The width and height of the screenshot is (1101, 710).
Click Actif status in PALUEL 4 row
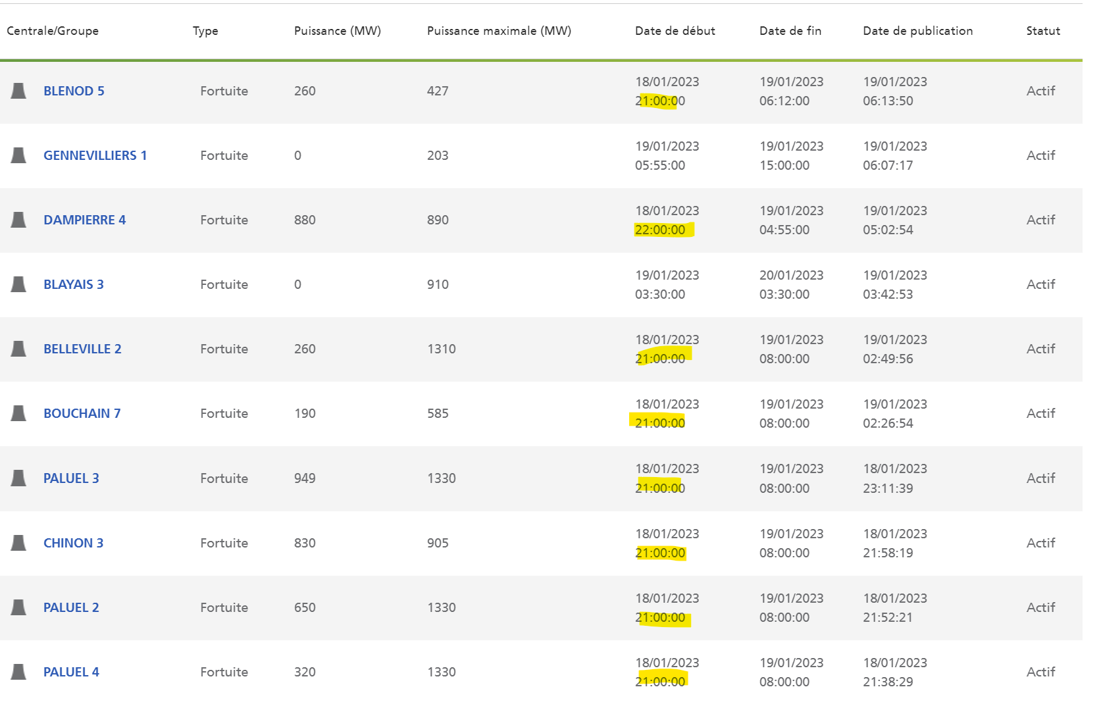pos(1040,672)
